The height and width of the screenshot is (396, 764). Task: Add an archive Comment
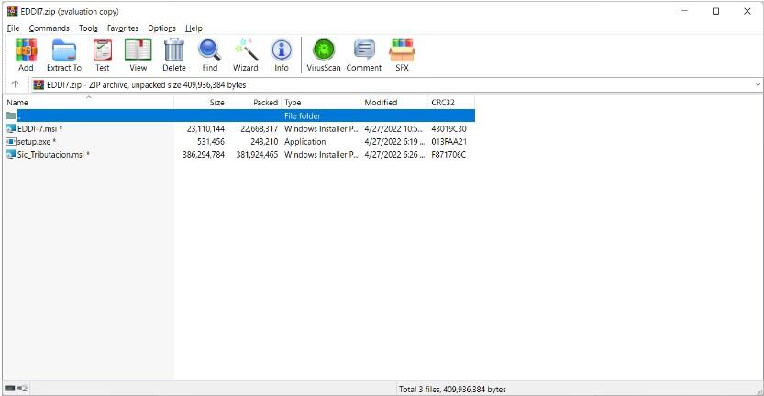tap(363, 55)
